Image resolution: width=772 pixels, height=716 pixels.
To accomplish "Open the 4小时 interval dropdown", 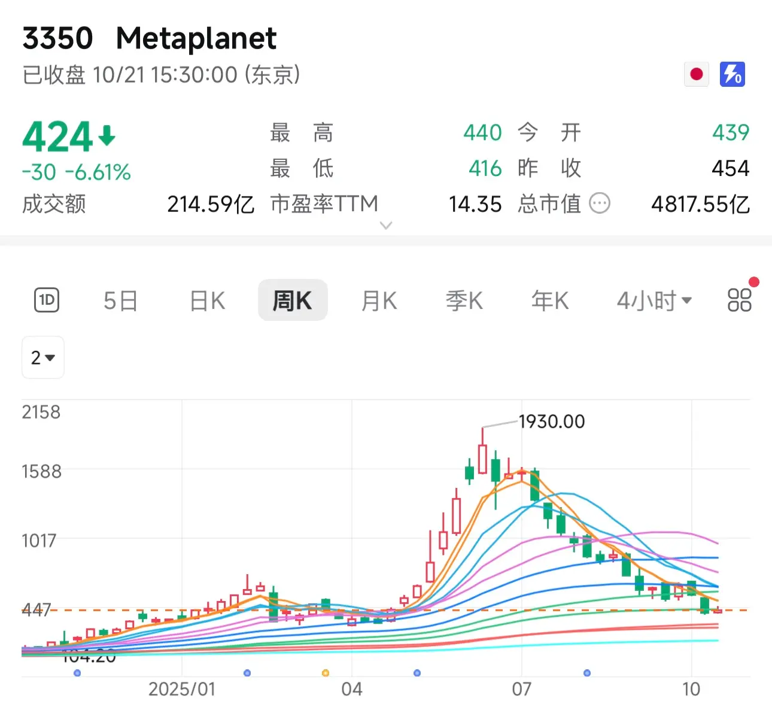I will point(654,300).
